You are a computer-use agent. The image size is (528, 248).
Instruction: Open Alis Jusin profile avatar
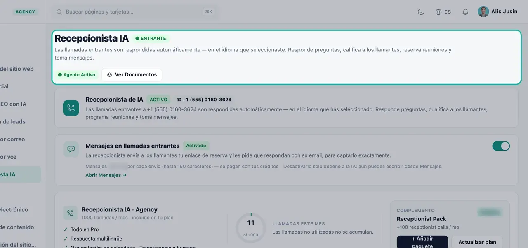point(483,12)
